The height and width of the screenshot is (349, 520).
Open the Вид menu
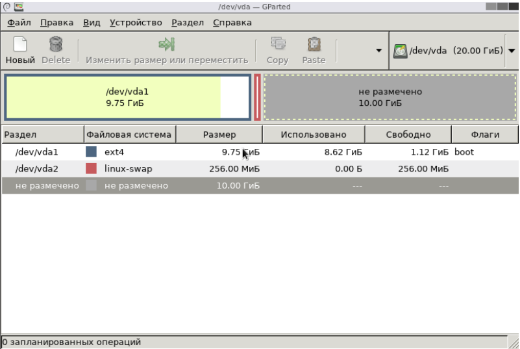(x=92, y=23)
